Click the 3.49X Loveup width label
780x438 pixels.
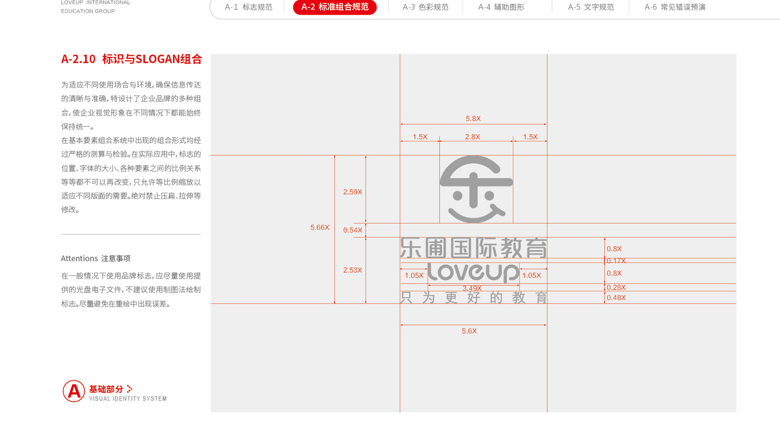click(x=472, y=288)
